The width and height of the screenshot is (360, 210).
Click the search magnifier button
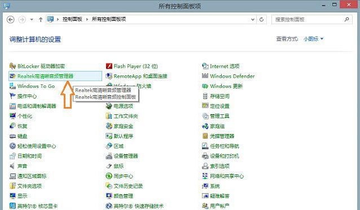coord(346,20)
